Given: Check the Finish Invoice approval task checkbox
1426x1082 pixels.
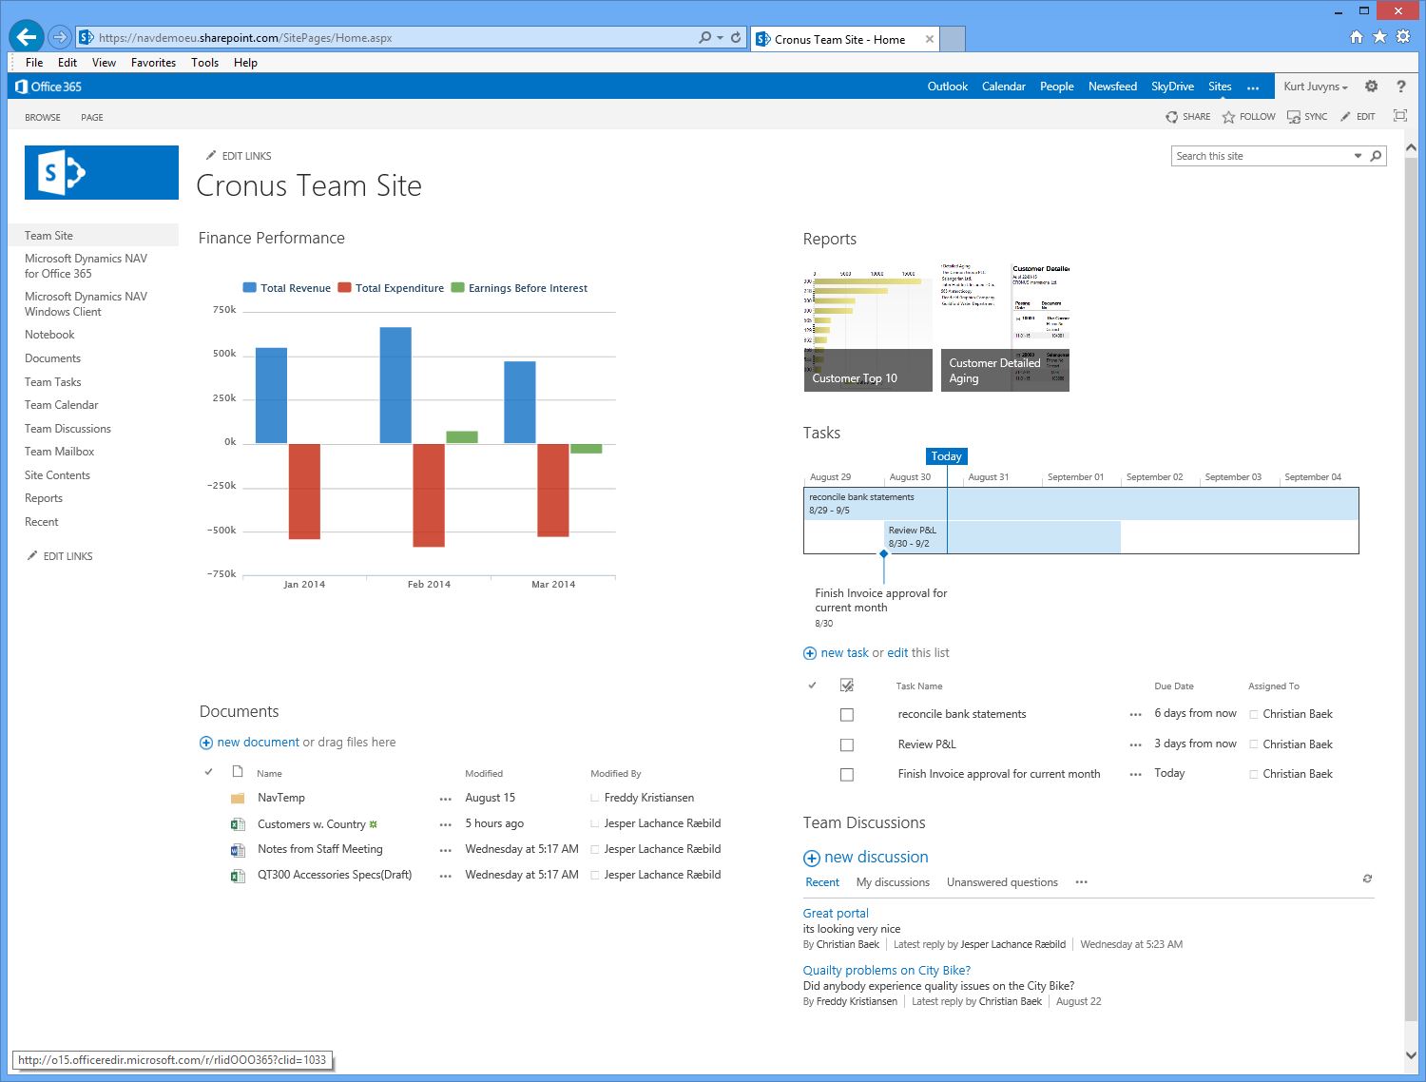Looking at the screenshot, I should click(x=847, y=775).
